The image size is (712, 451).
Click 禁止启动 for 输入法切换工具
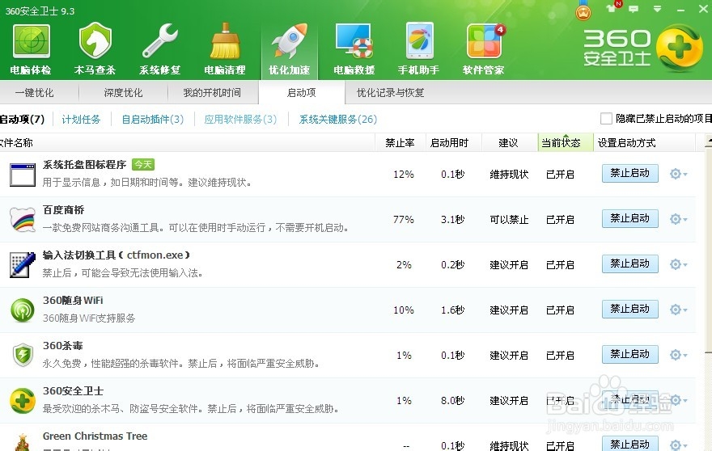pos(629,263)
